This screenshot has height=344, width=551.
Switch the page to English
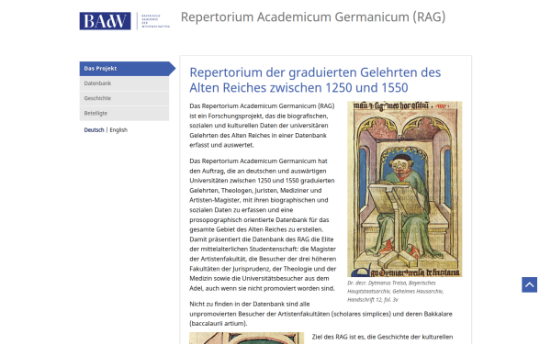[118, 130]
